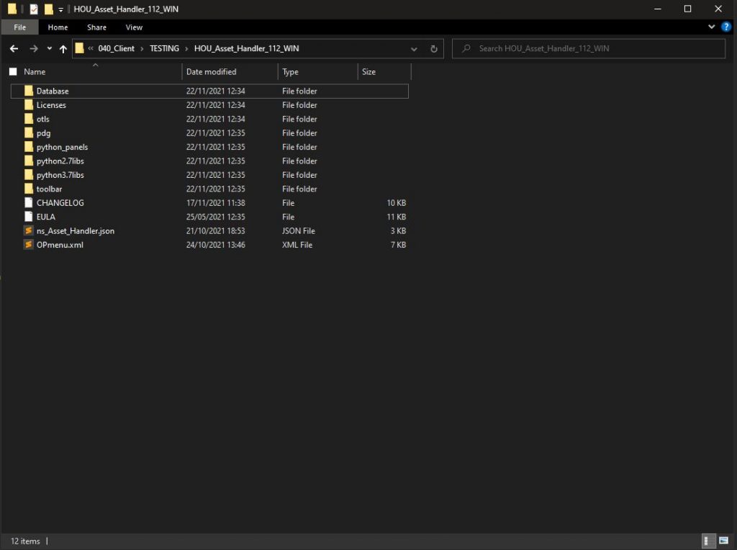Select the ns_Asset_Handler.json file icon
Screen dimensions: 737x550
pos(29,231)
